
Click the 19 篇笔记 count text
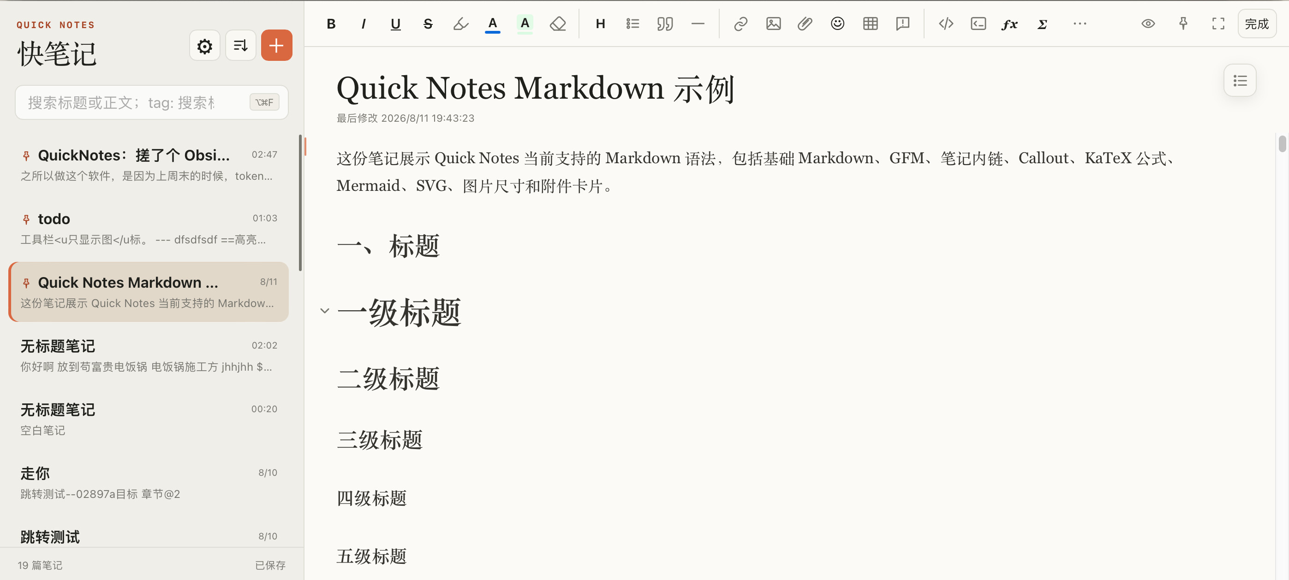pyautogui.click(x=40, y=565)
